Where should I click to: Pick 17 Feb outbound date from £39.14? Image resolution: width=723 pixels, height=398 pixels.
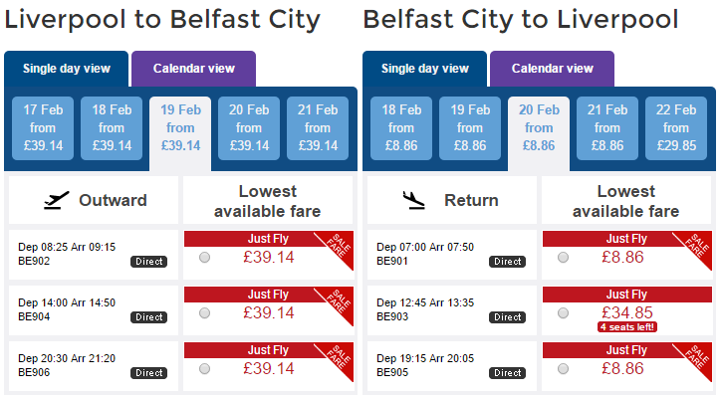(x=43, y=128)
